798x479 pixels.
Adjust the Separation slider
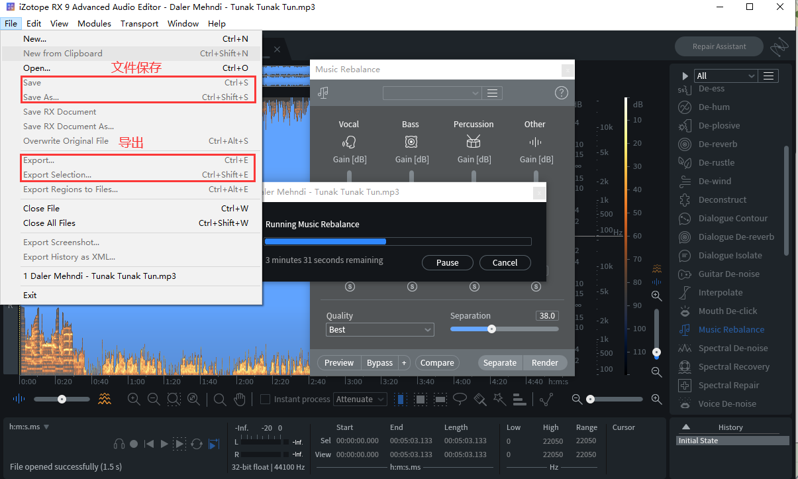[x=505, y=329]
